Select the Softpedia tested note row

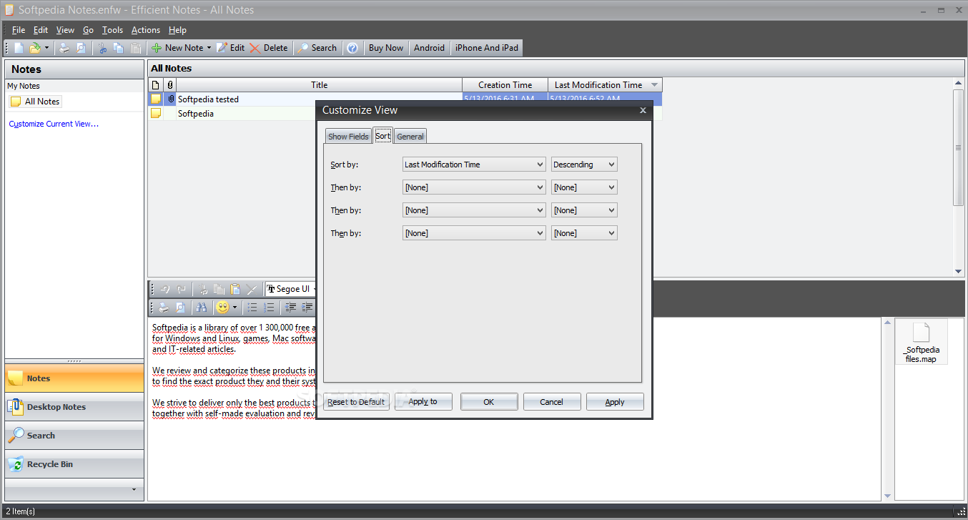[x=405, y=99]
